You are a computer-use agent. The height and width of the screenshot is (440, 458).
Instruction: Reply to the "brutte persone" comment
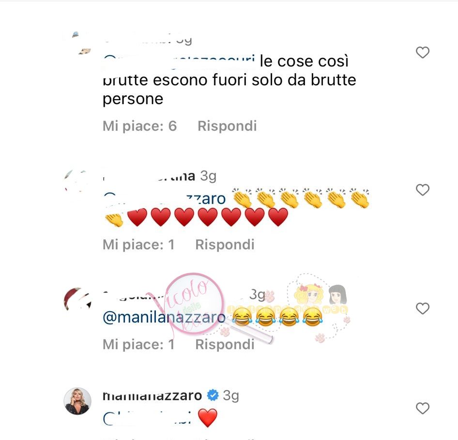pos(227,126)
